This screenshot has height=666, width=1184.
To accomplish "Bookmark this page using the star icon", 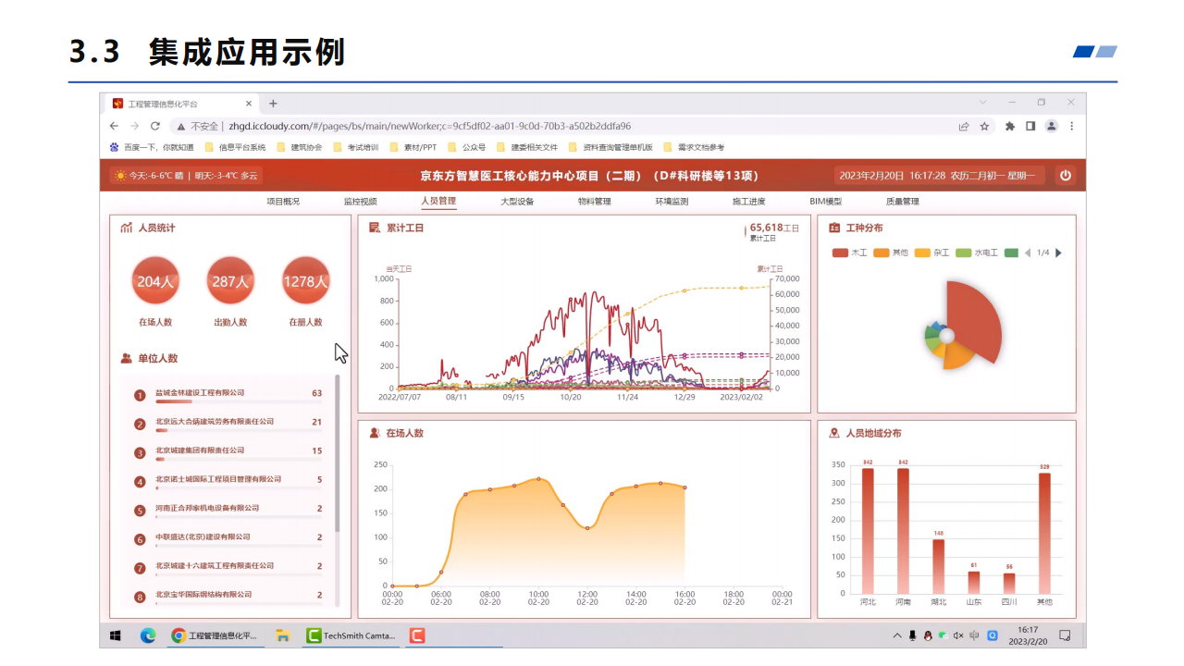I will point(984,126).
